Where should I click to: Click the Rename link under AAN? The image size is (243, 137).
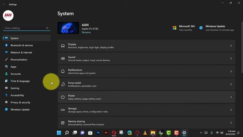pos(86,32)
